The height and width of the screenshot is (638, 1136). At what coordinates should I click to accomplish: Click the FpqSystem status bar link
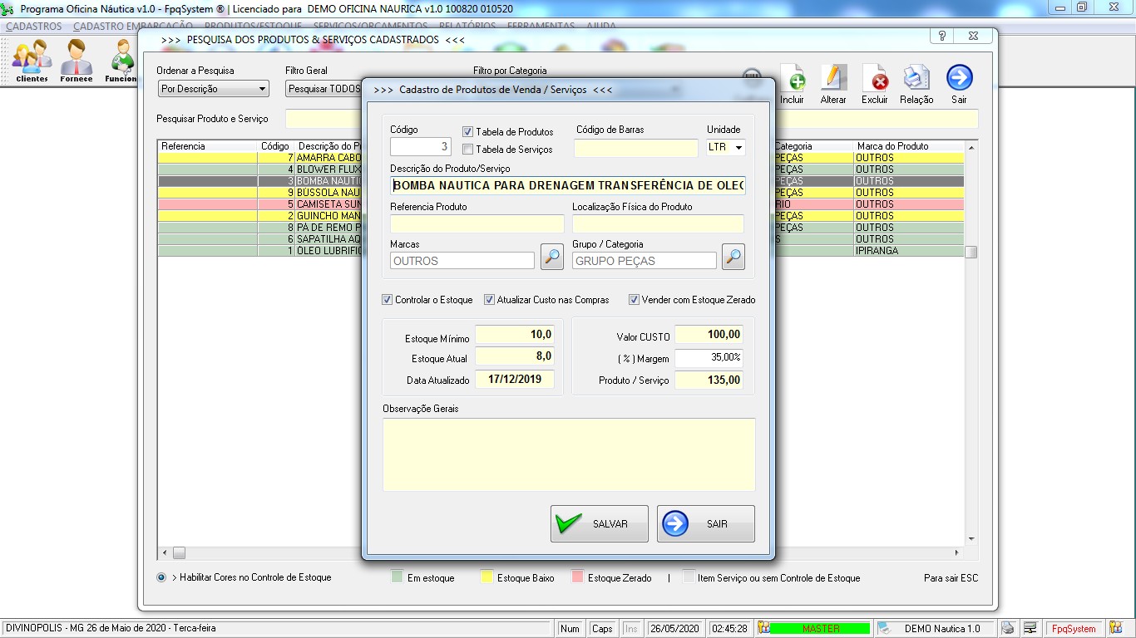(x=1074, y=629)
